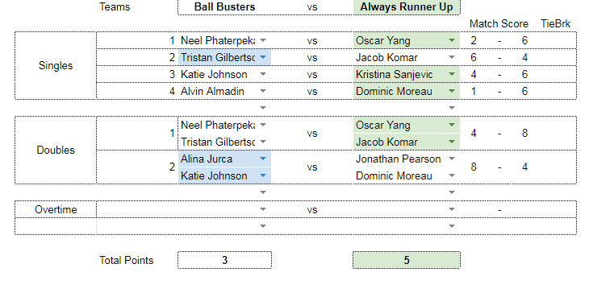Open right Overtime player dropdown arrow

tap(452, 209)
